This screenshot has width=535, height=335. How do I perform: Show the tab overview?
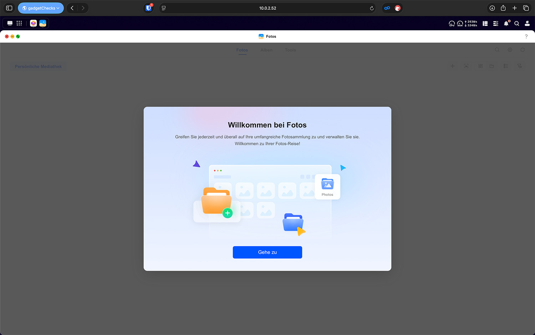point(526,8)
